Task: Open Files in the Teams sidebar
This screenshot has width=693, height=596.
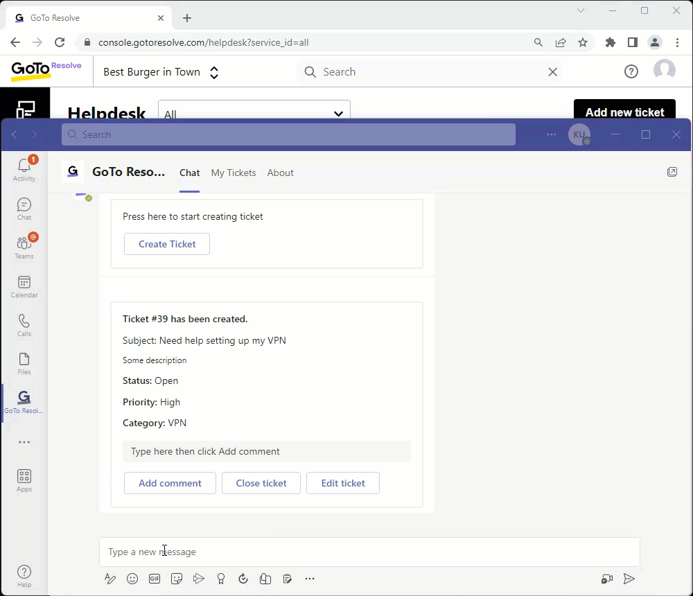Action: (24, 363)
